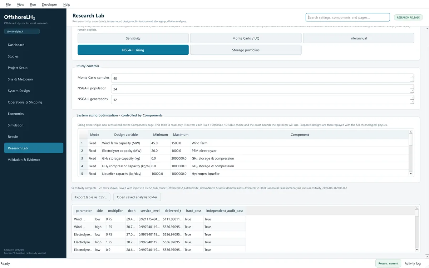429x268 pixels.
Task: Select row header 3 in sizing table
Action: tap(83, 158)
